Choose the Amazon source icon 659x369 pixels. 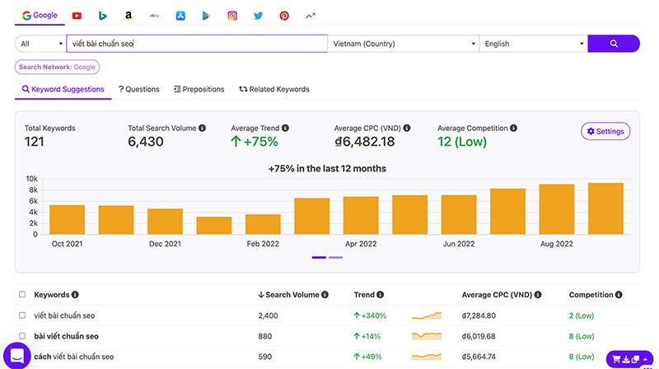point(128,16)
